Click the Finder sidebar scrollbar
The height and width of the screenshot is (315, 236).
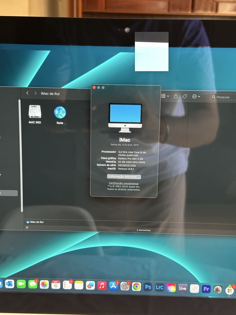pos(20,156)
